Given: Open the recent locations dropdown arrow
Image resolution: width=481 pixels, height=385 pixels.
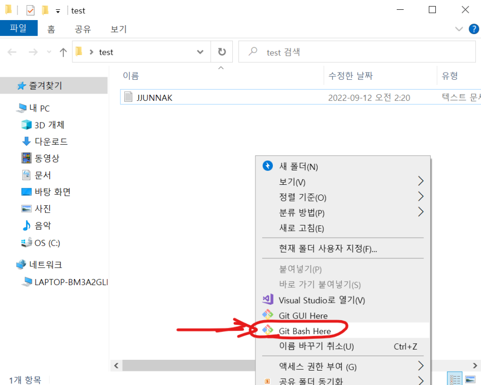Looking at the screenshot, I should point(49,52).
